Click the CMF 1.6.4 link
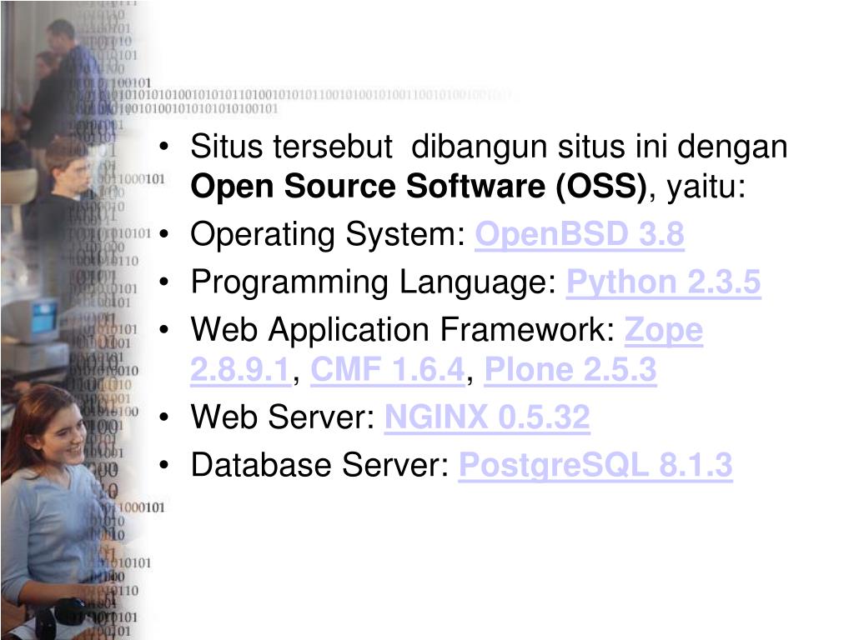 388,370
